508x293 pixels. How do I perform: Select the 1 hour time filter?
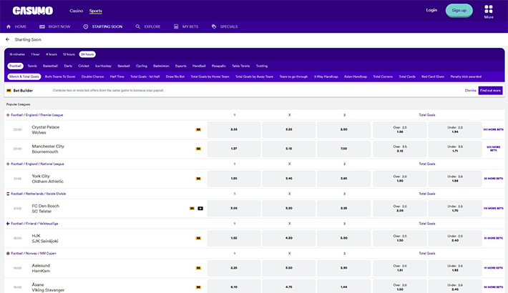35,54
